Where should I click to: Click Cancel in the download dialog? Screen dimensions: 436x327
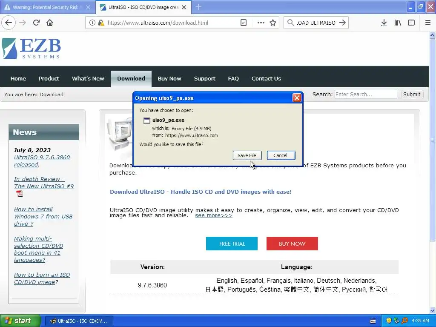[x=281, y=155]
